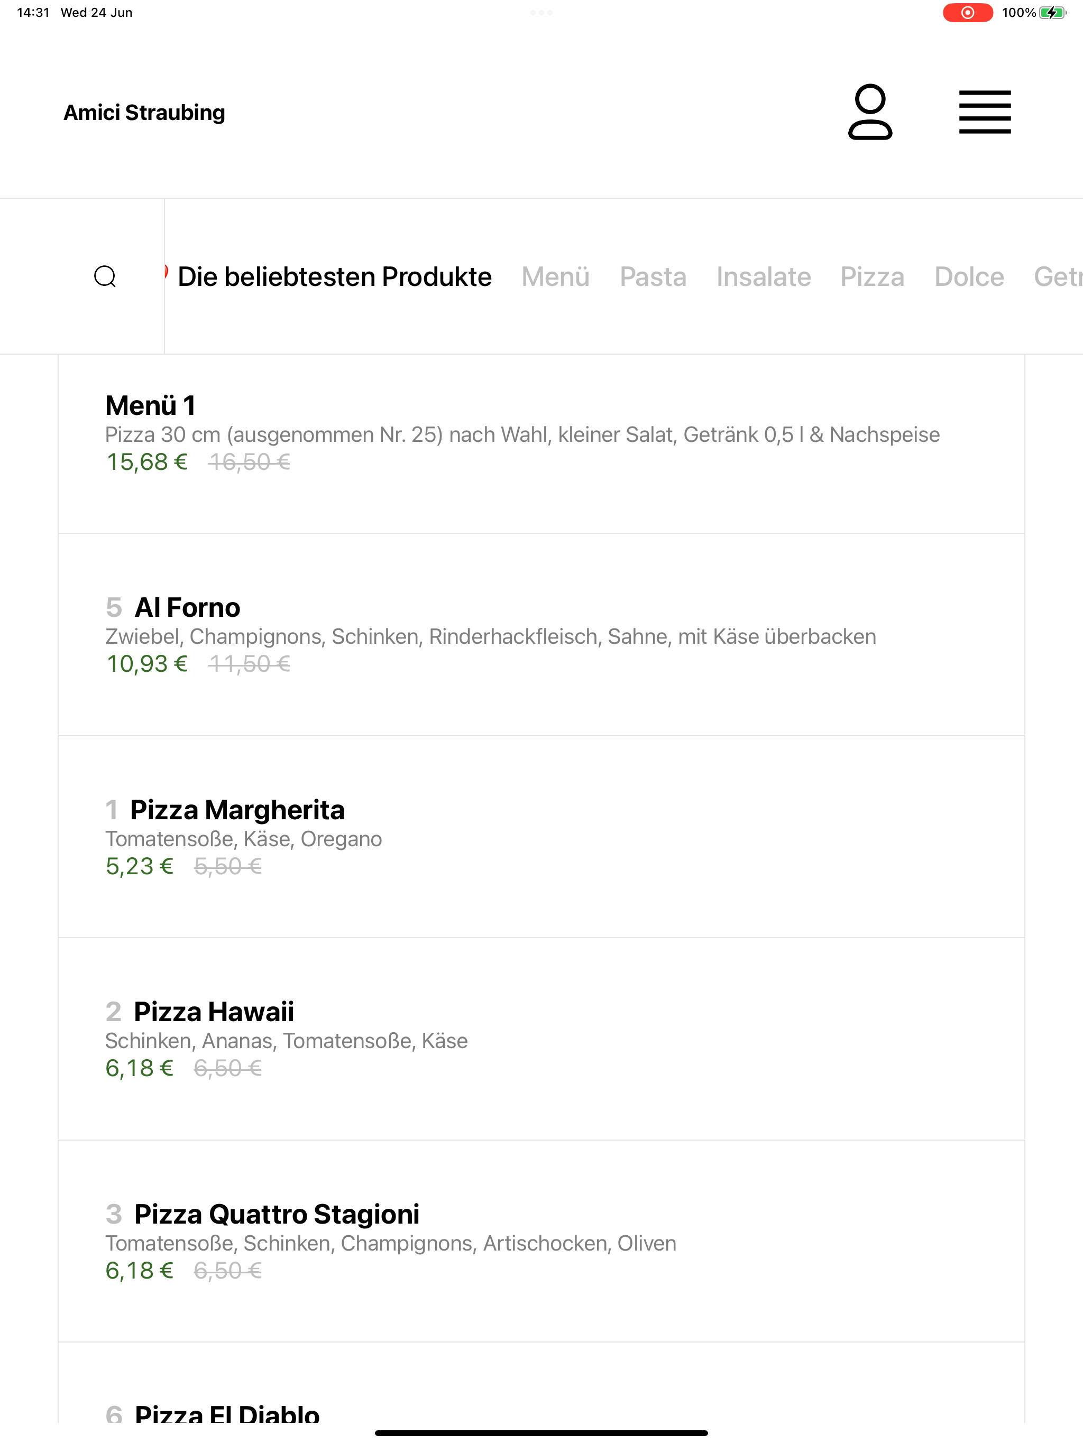The height and width of the screenshot is (1444, 1083).
Task: Click 'Tomatensoße, Käse, Oregano' description
Action: [x=244, y=839]
